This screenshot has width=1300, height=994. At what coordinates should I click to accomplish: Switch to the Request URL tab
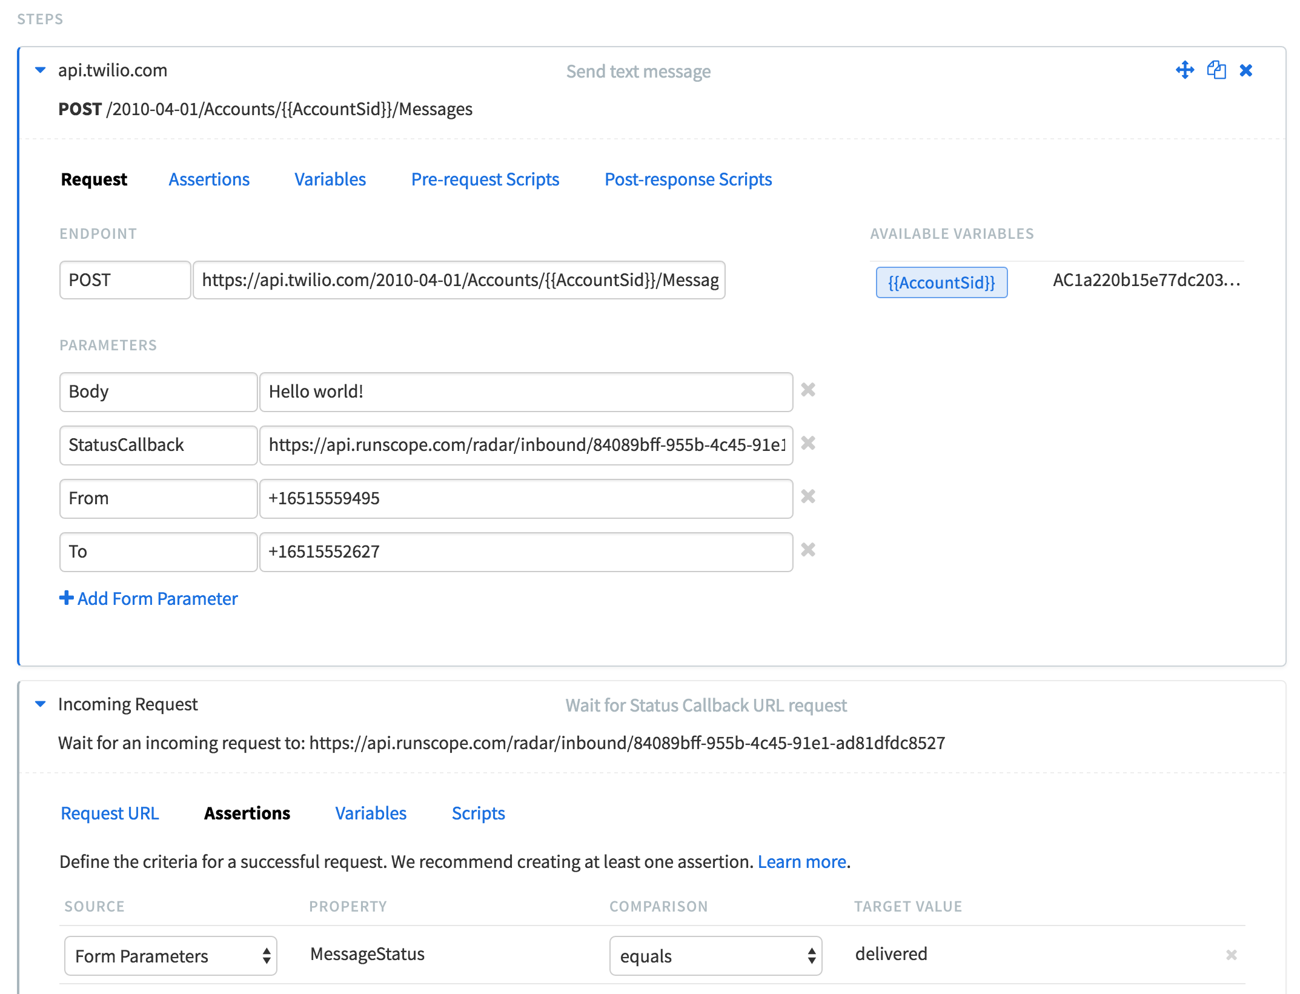coord(110,813)
